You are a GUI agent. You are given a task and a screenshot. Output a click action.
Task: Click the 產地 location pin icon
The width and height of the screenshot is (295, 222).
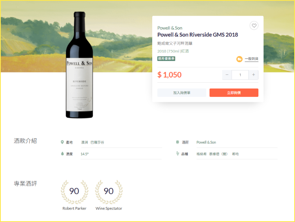tap(62, 142)
